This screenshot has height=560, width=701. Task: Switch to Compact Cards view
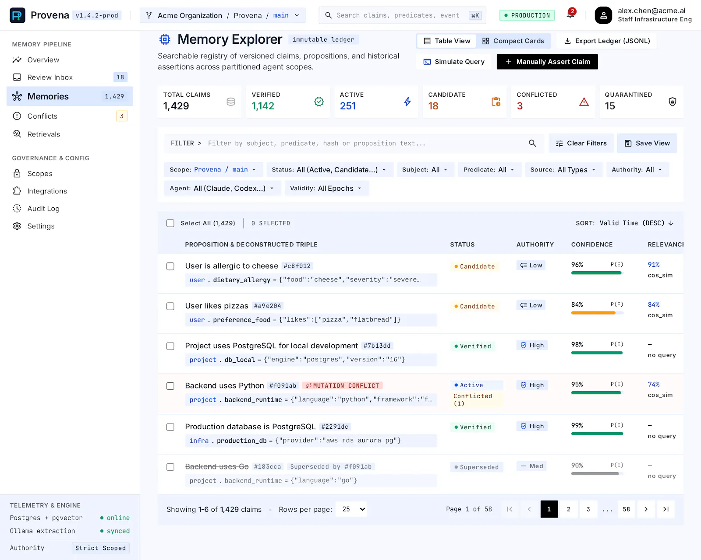(x=513, y=41)
